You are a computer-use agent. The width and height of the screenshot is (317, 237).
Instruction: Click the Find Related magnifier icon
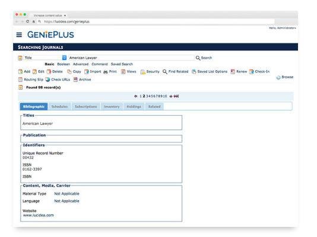click(165, 72)
